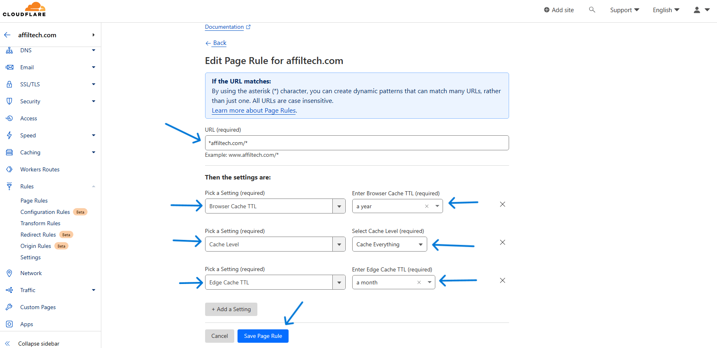The image size is (717, 348).
Task: Go Back via the Back link
Action: tap(216, 43)
